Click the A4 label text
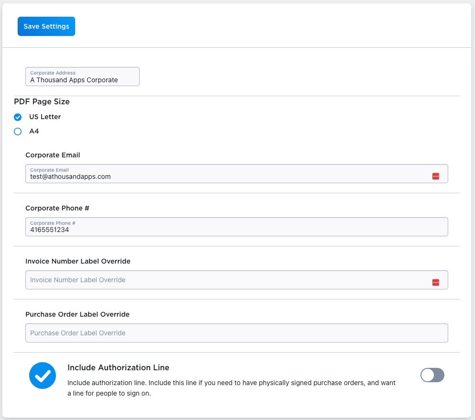This screenshot has width=475, height=420. tap(34, 132)
